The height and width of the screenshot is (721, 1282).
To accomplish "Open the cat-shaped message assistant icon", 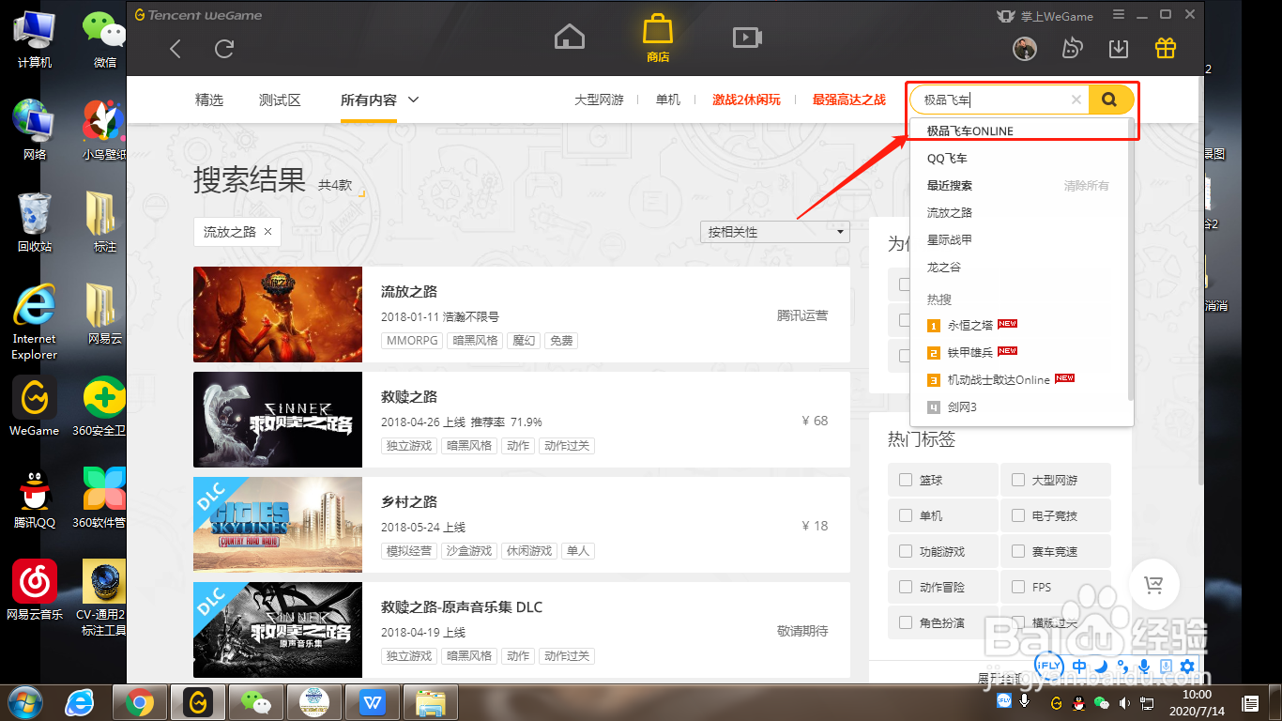I will 1072,49.
